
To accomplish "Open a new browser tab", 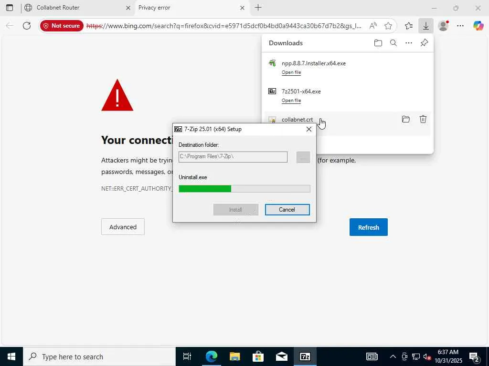I will pyautogui.click(x=258, y=8).
